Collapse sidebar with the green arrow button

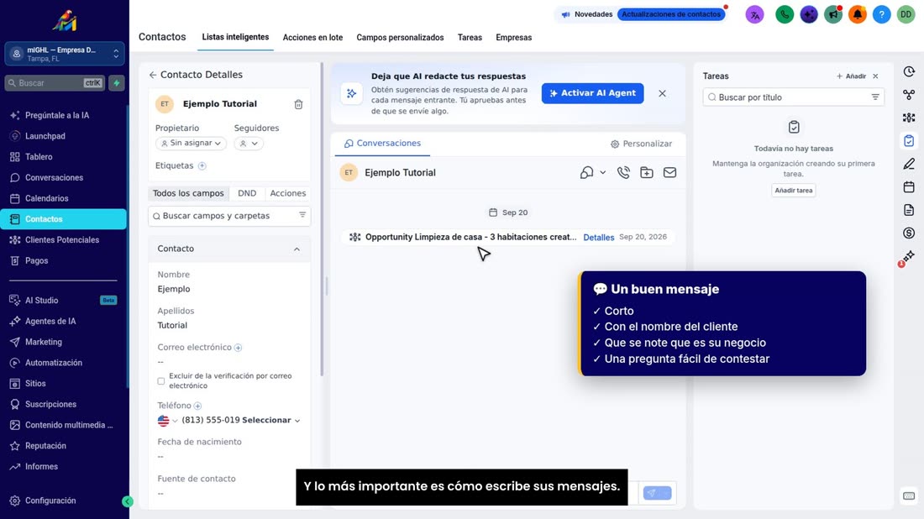(128, 501)
